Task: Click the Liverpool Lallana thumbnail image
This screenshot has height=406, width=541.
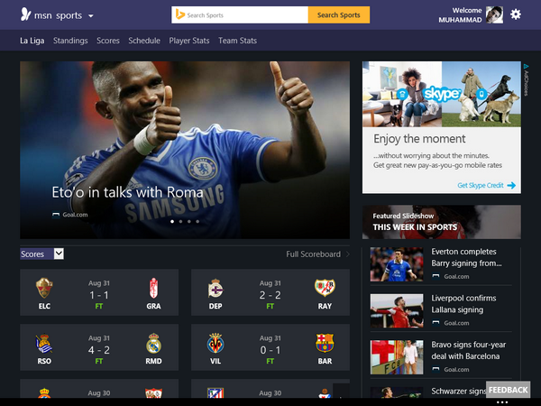Action: [397, 310]
